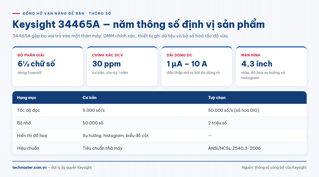Screen dimensions: 319x177
Task: Click the 'Tuỳ chọn' column header
Action: coord(217,98)
